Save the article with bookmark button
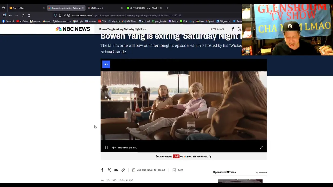This screenshot has width=333, height=187. click(x=178, y=170)
